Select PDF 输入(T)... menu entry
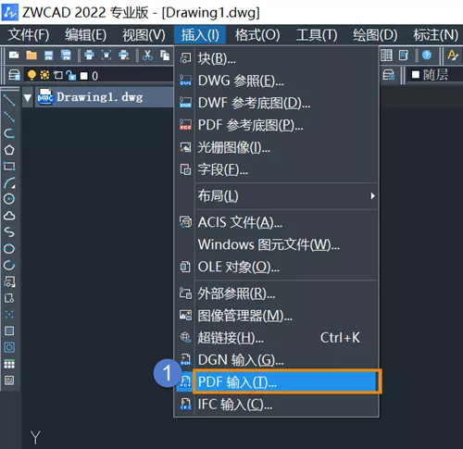463x449 pixels. [x=276, y=382]
